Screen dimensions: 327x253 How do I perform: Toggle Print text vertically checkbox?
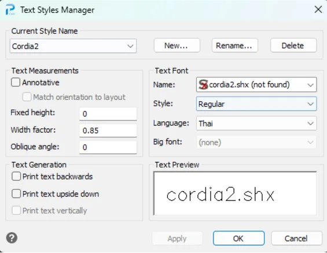(x=16, y=210)
